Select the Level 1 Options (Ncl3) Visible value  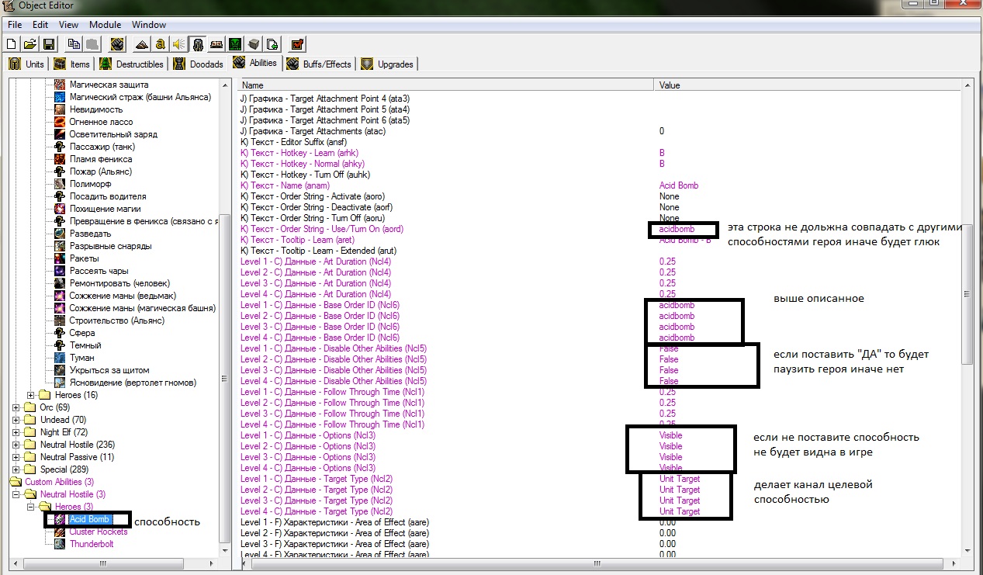pos(670,435)
